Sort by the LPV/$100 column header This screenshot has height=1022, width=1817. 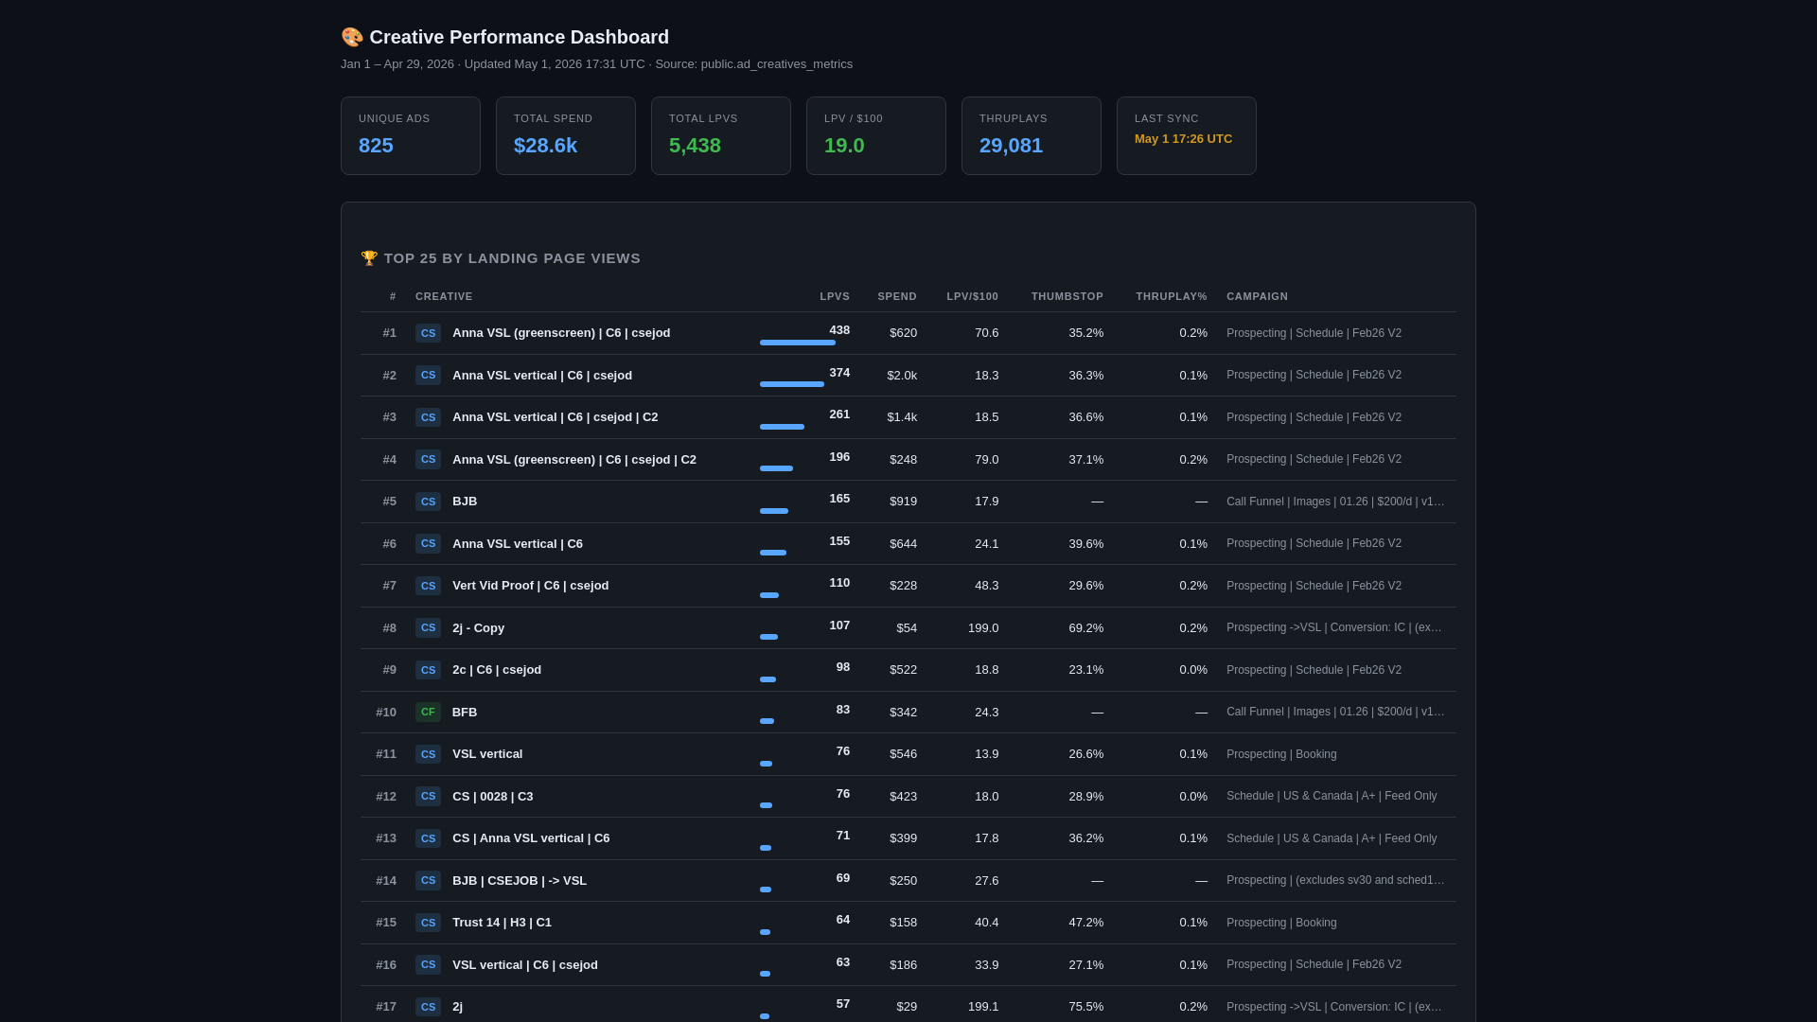click(972, 296)
